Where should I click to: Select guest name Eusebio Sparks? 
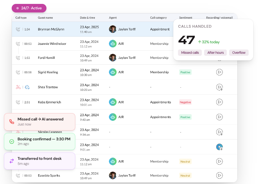[49, 175]
